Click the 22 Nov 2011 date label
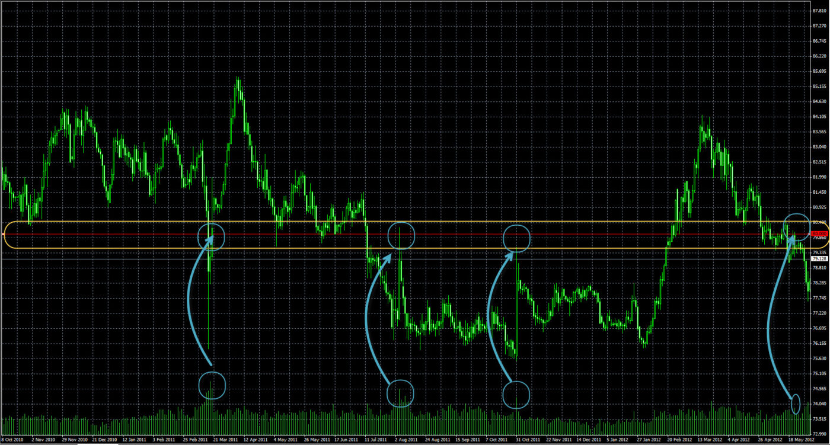 [x=560, y=440]
